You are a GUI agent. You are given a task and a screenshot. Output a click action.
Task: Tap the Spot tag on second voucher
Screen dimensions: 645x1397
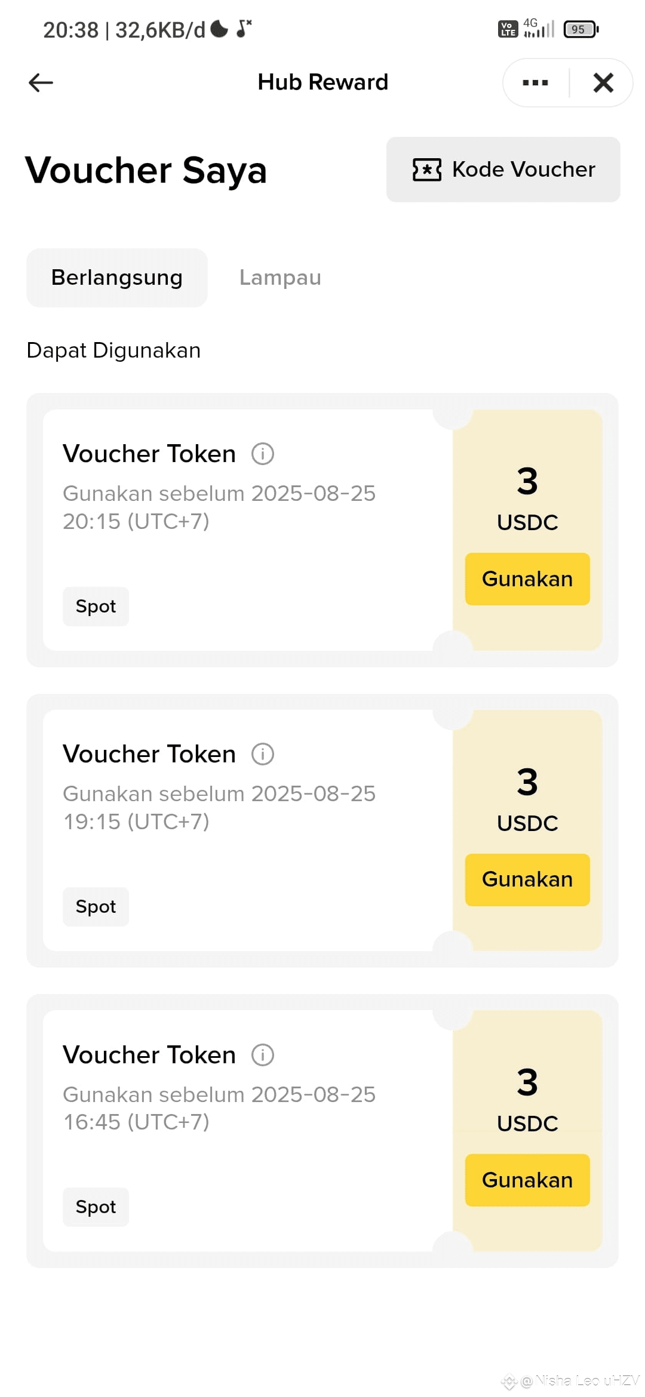tap(96, 907)
